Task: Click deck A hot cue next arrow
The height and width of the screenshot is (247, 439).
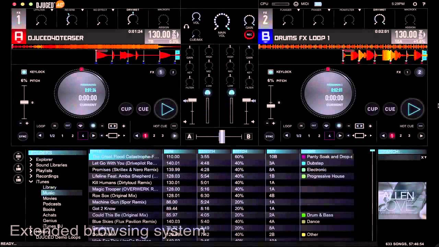Action: click(175, 136)
